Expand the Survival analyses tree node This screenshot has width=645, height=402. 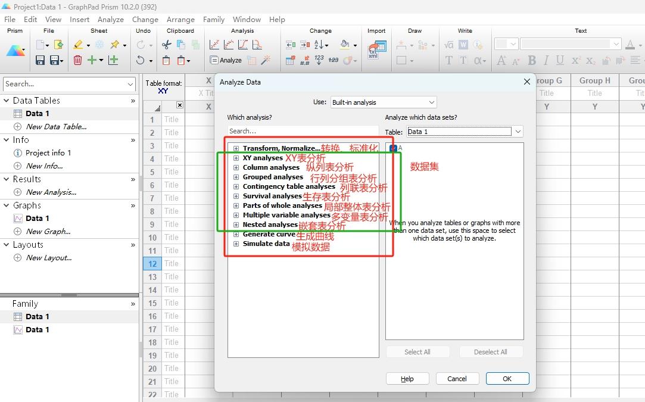pos(236,197)
